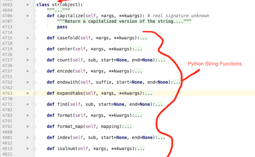Click the gutter marker on the format_map line
The width and height of the screenshot is (255, 157).
click(x=27, y=126)
